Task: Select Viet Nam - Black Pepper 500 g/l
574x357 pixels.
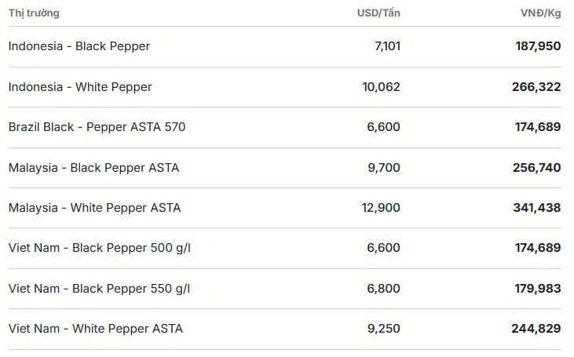Action: (x=285, y=248)
